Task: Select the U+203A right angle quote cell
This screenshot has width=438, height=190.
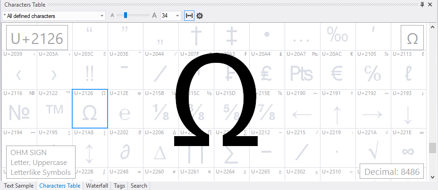Action: pos(54,69)
